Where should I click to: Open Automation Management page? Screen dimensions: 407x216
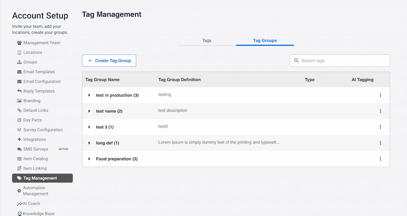point(35,191)
